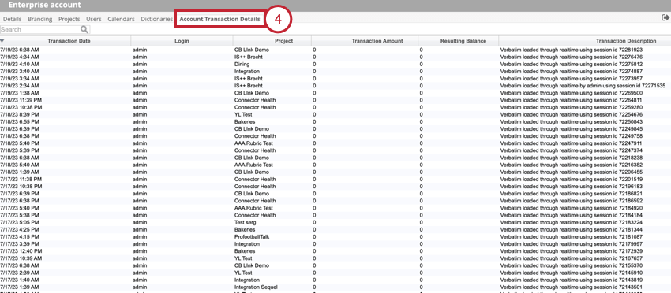Click the sort arrow beside Transaction Date
Screen dimensions: 671x293
tap(2, 41)
